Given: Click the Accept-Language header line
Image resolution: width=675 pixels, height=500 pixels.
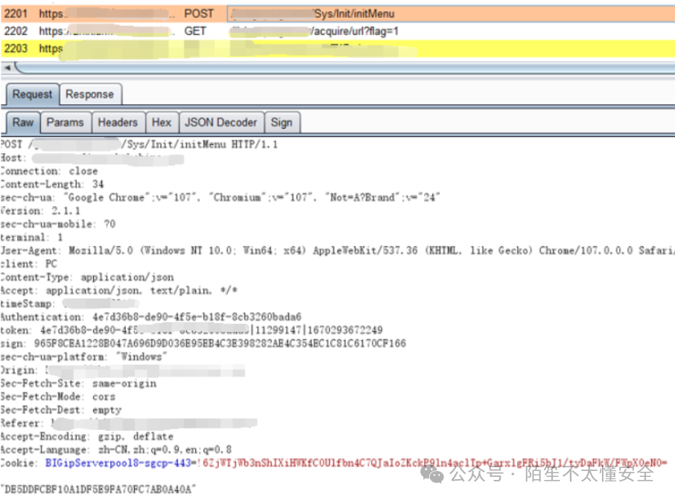Looking at the screenshot, I should pos(116,449).
